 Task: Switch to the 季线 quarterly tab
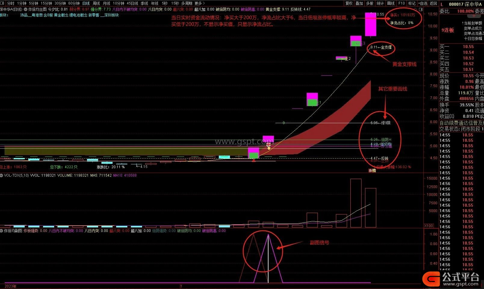coord(144,3)
